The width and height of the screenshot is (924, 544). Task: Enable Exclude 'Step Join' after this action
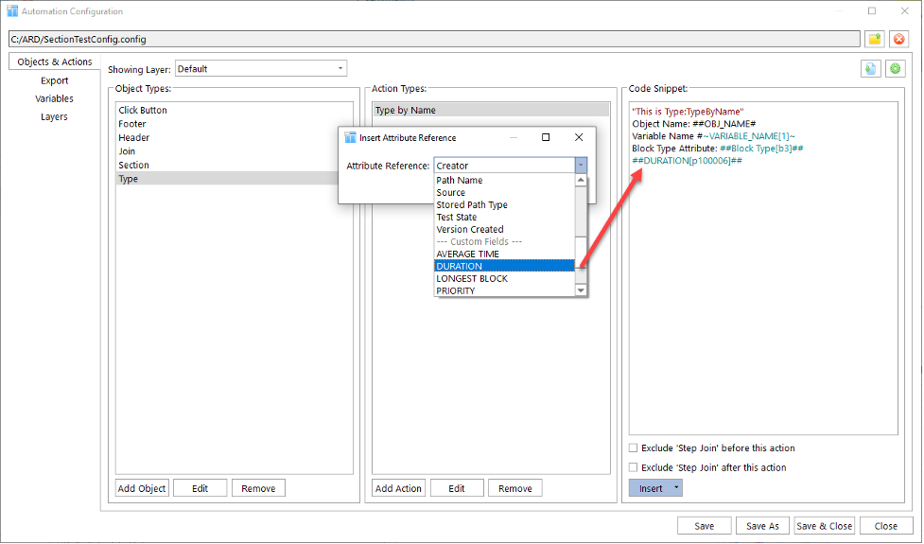tap(634, 467)
